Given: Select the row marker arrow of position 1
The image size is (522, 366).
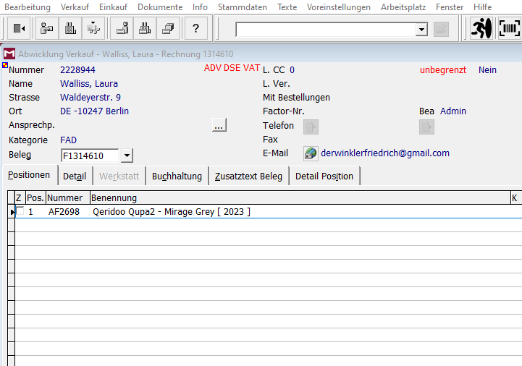Looking at the screenshot, I should 12,212.
